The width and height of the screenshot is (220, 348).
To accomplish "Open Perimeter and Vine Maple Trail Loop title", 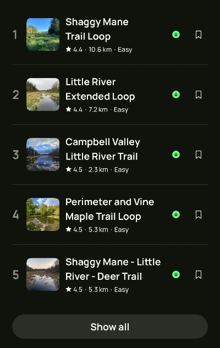I will 109,209.
